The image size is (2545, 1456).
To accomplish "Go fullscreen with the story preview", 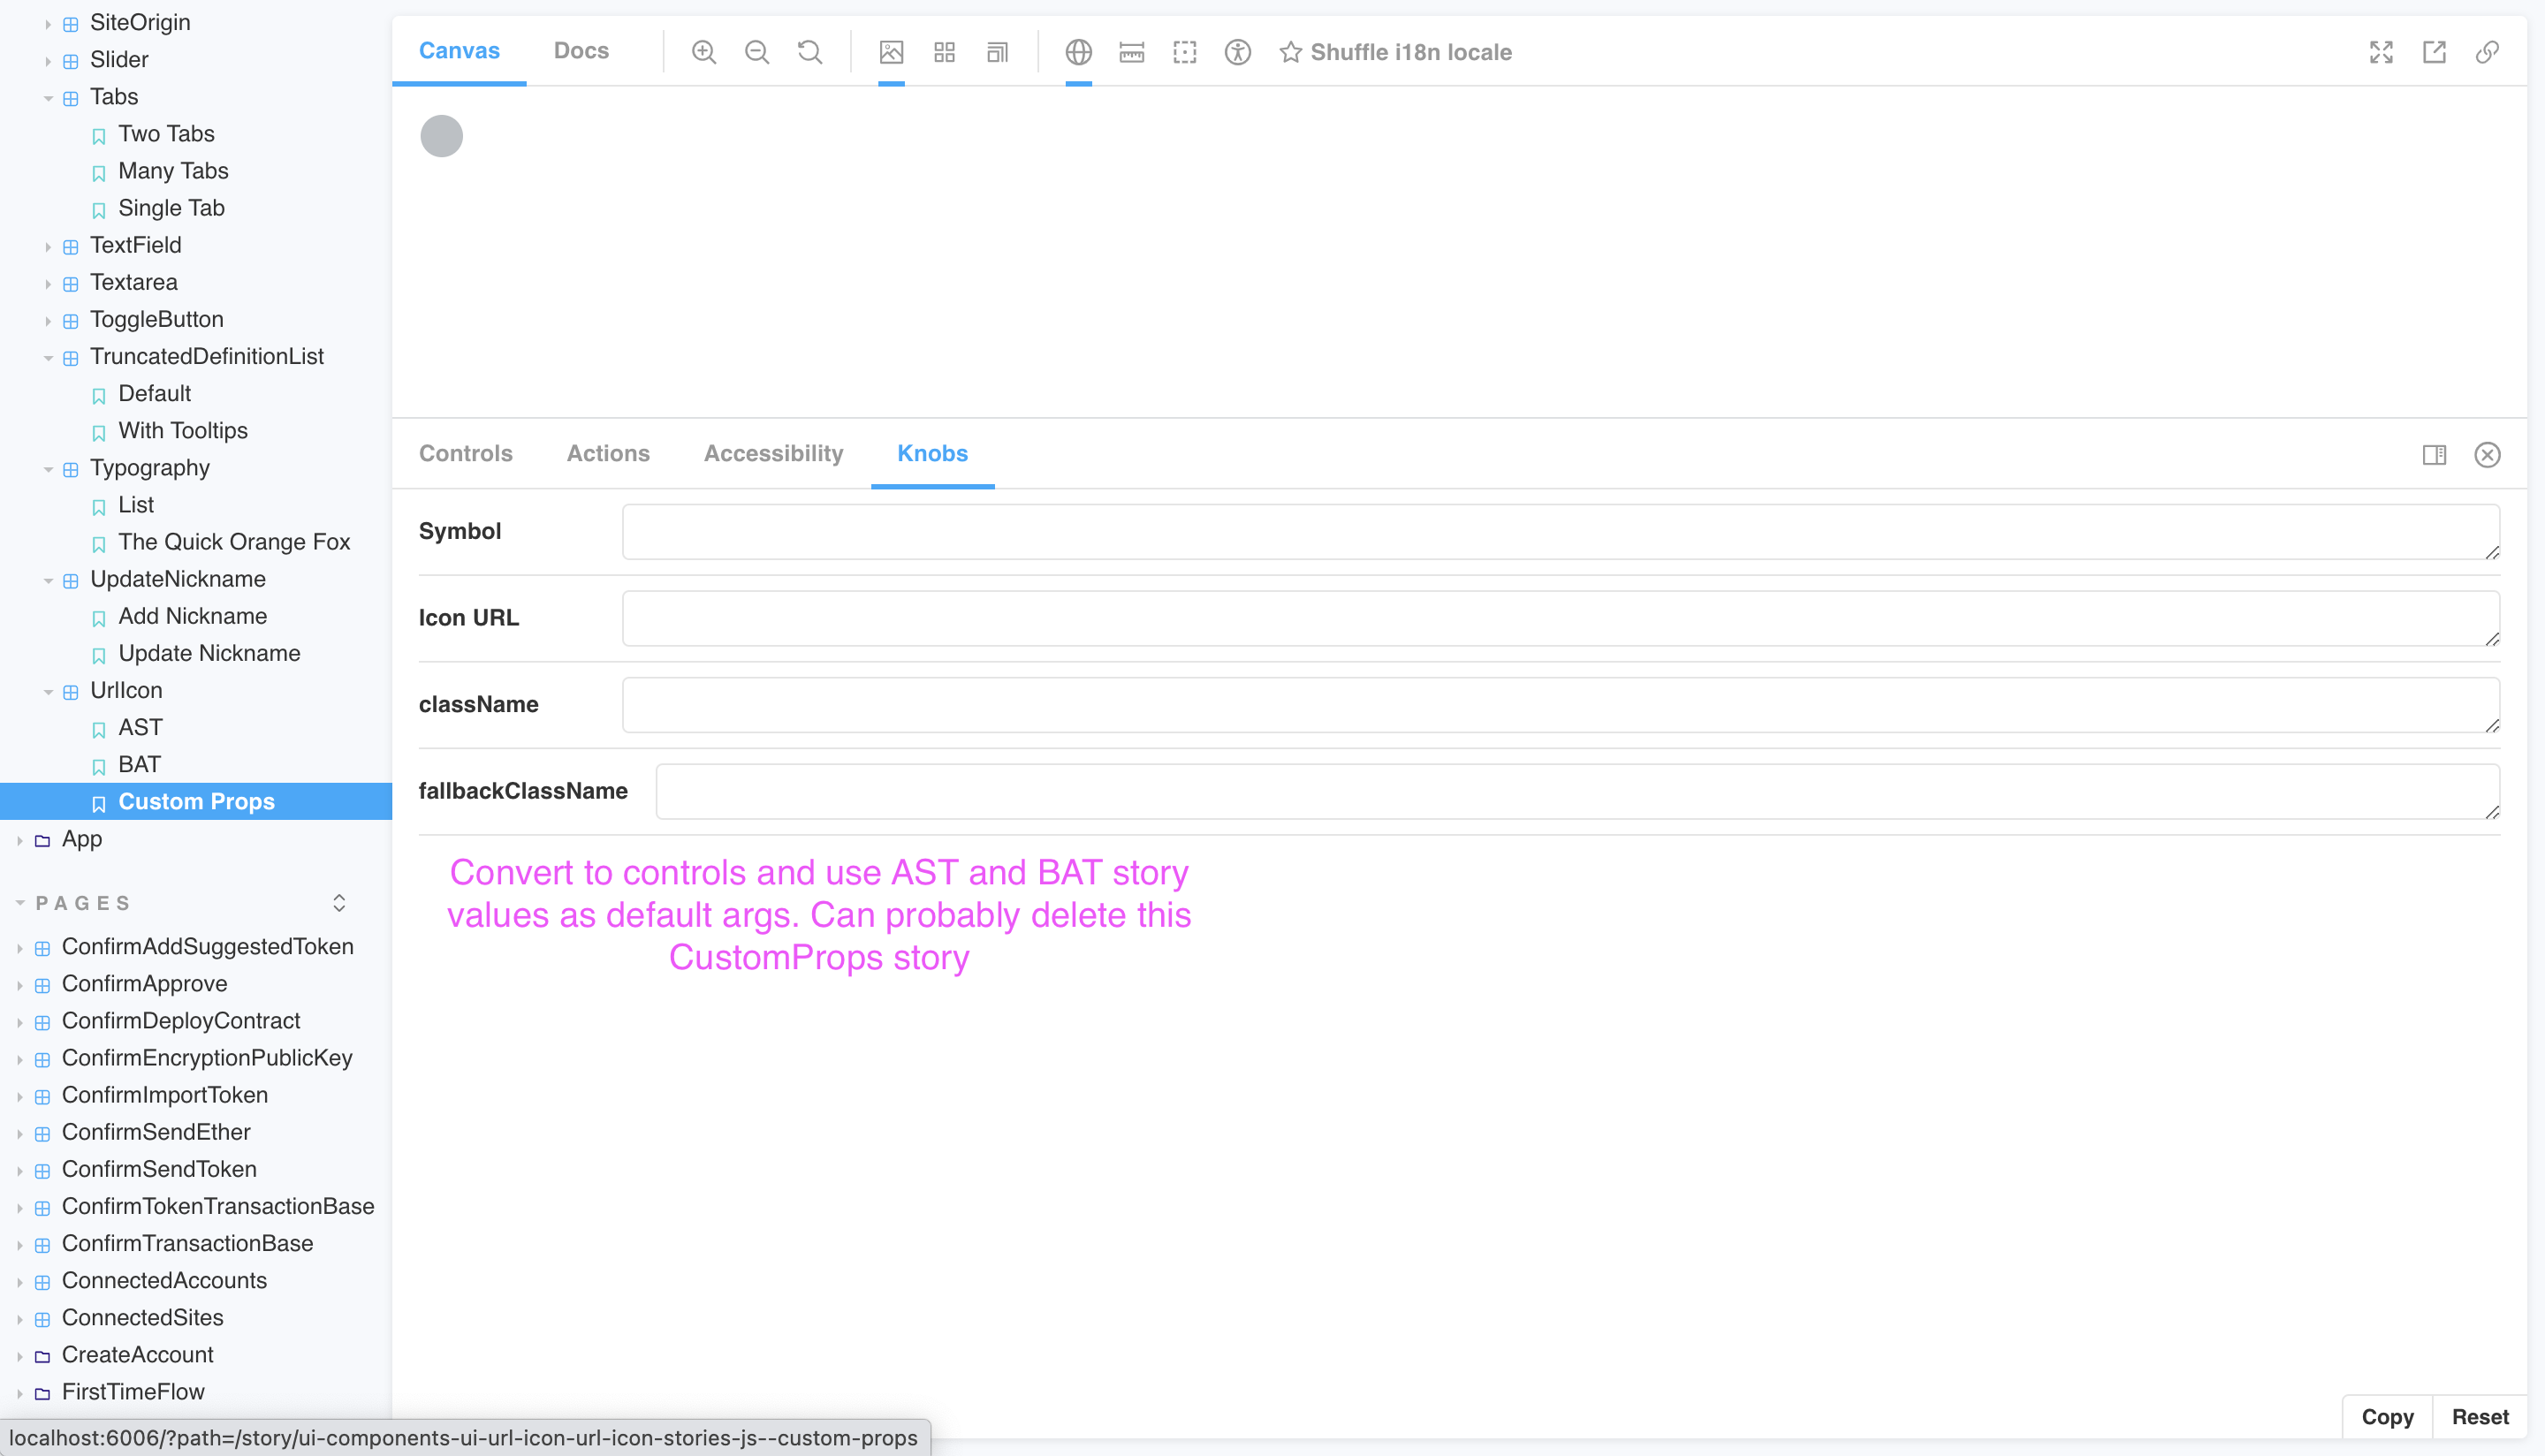I will click(2381, 52).
